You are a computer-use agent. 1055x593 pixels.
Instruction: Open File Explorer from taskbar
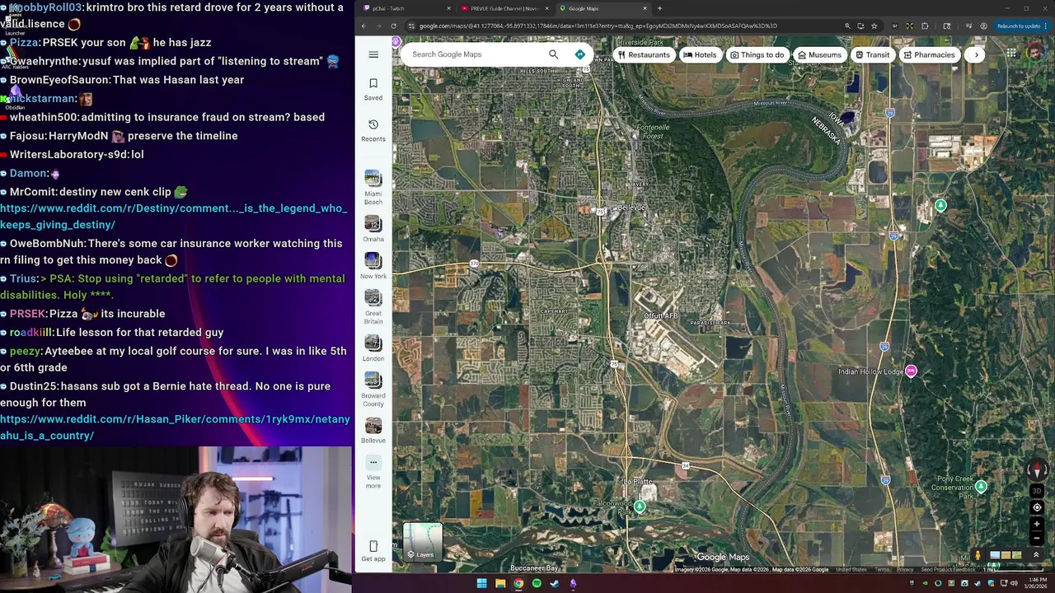[500, 583]
